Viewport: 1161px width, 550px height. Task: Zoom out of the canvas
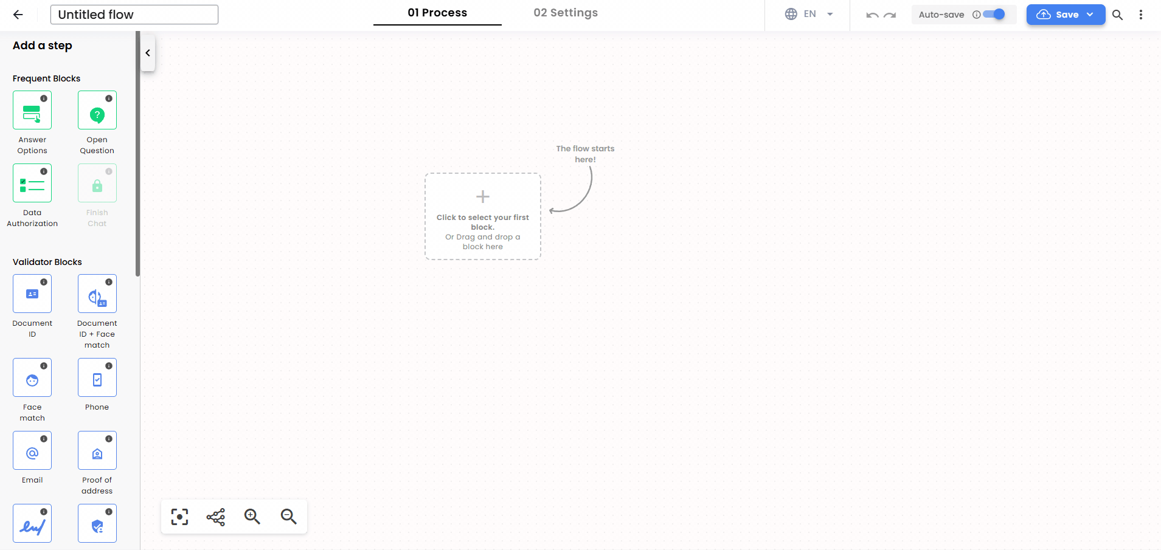288,517
